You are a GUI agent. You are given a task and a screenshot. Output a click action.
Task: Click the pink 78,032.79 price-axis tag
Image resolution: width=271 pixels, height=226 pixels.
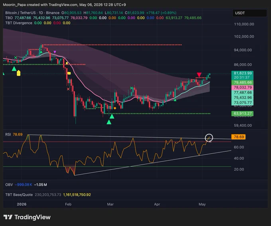tap(242, 88)
